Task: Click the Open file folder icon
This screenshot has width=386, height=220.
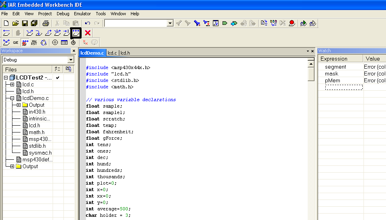Action: [x=16, y=23]
